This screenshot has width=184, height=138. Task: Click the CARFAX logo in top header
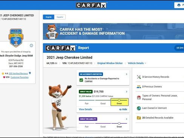pos(91,5)
